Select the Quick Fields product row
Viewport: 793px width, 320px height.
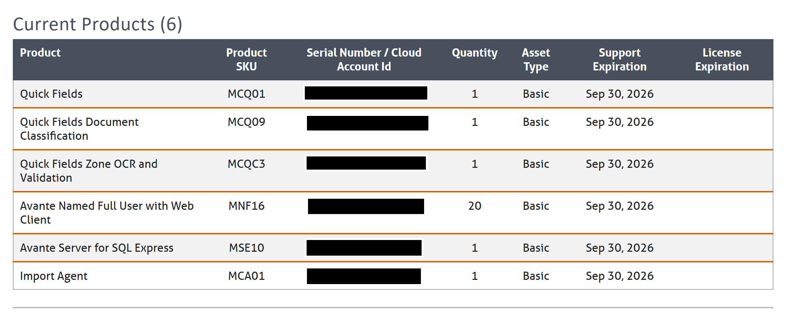(x=51, y=94)
